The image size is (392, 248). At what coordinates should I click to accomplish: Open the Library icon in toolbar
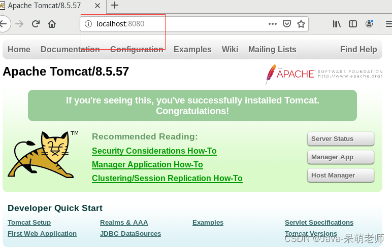[337, 24]
